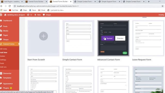
Task: Close the Simple Support Form tab
Action: tap(119, 2)
